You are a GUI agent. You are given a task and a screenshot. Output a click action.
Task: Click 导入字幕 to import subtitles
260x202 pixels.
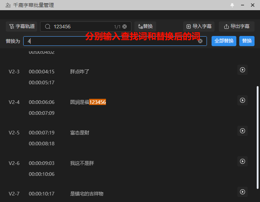click(199, 27)
